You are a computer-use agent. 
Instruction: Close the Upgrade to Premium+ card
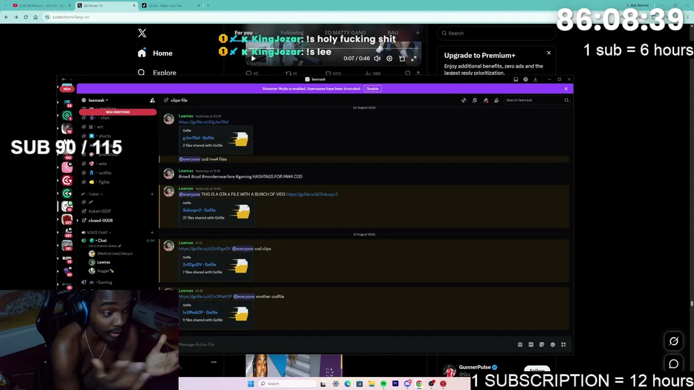point(549,53)
